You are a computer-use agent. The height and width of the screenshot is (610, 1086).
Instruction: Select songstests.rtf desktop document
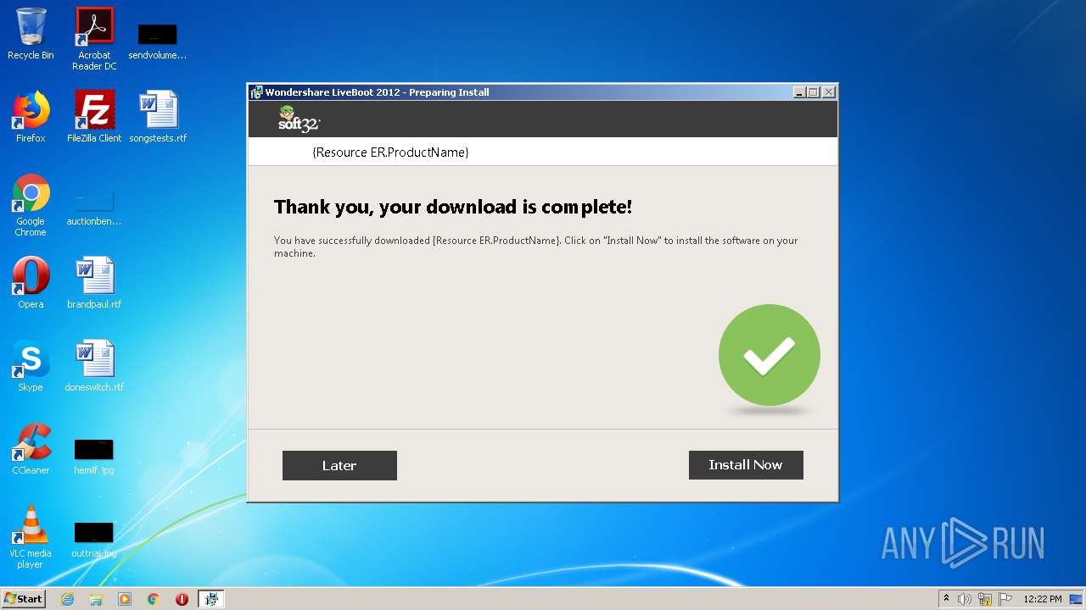158,117
